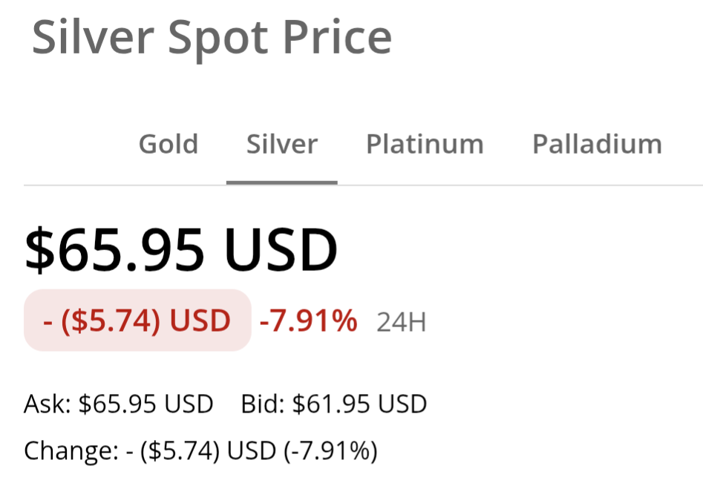
Task: Click the underline indicator beneath the Silver tab
Action: (x=282, y=182)
